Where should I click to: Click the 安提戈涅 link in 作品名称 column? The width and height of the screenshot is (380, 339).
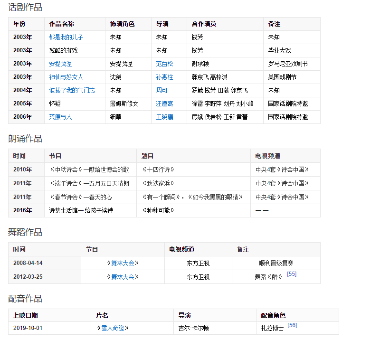pos(60,64)
